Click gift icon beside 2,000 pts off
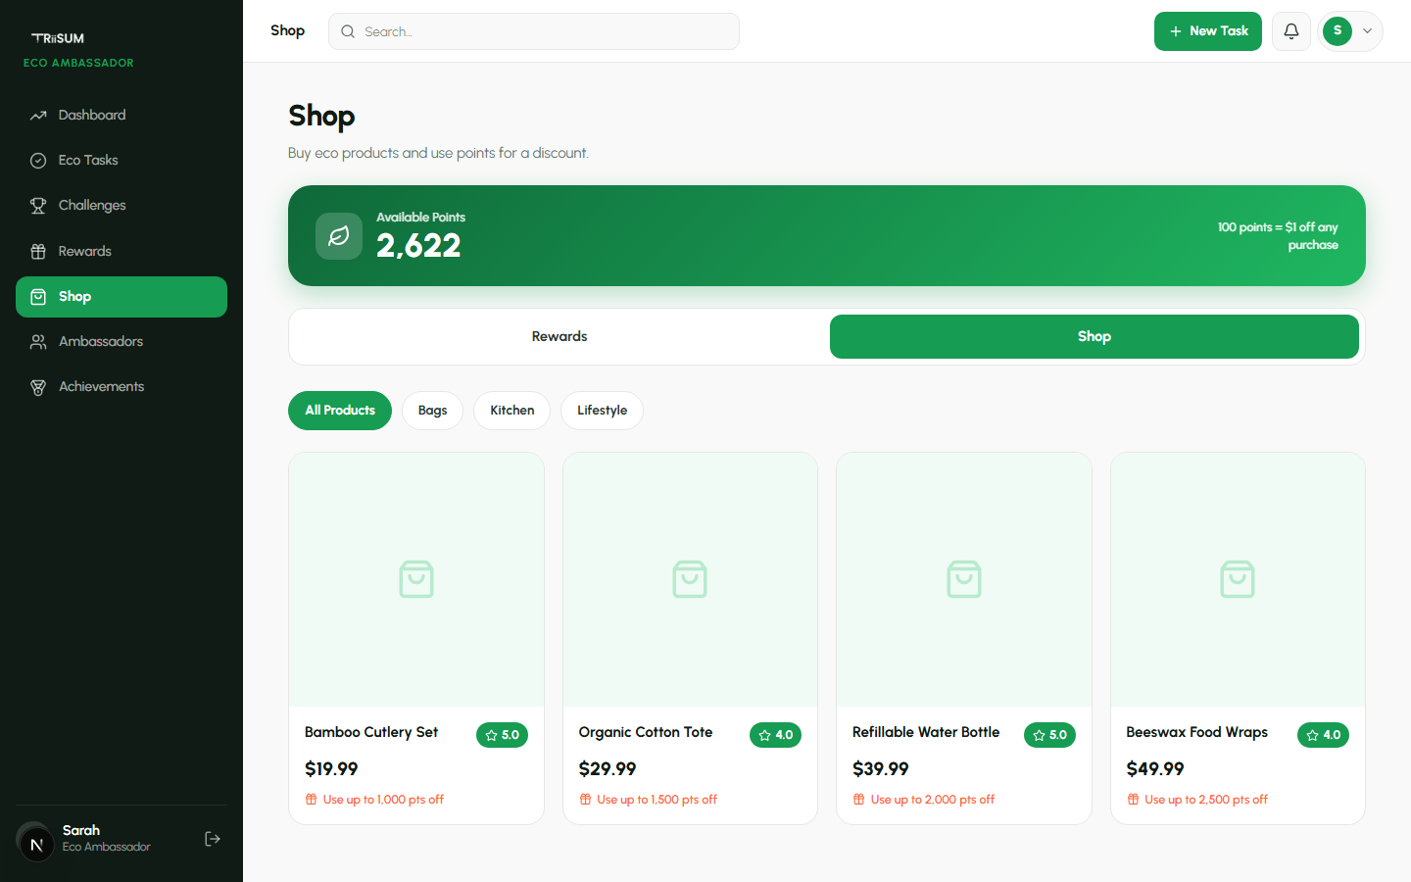This screenshot has height=882, width=1411. pyautogui.click(x=858, y=800)
